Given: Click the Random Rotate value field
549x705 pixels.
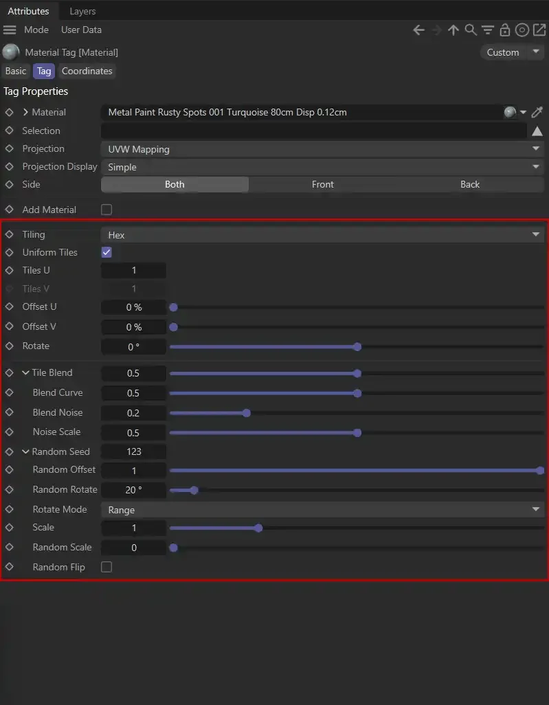Looking at the screenshot, I should tap(133, 490).
